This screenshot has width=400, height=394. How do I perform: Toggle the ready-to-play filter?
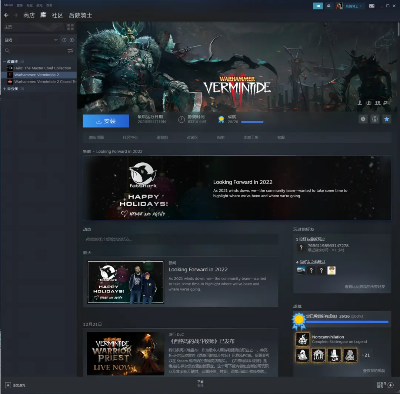72,40
